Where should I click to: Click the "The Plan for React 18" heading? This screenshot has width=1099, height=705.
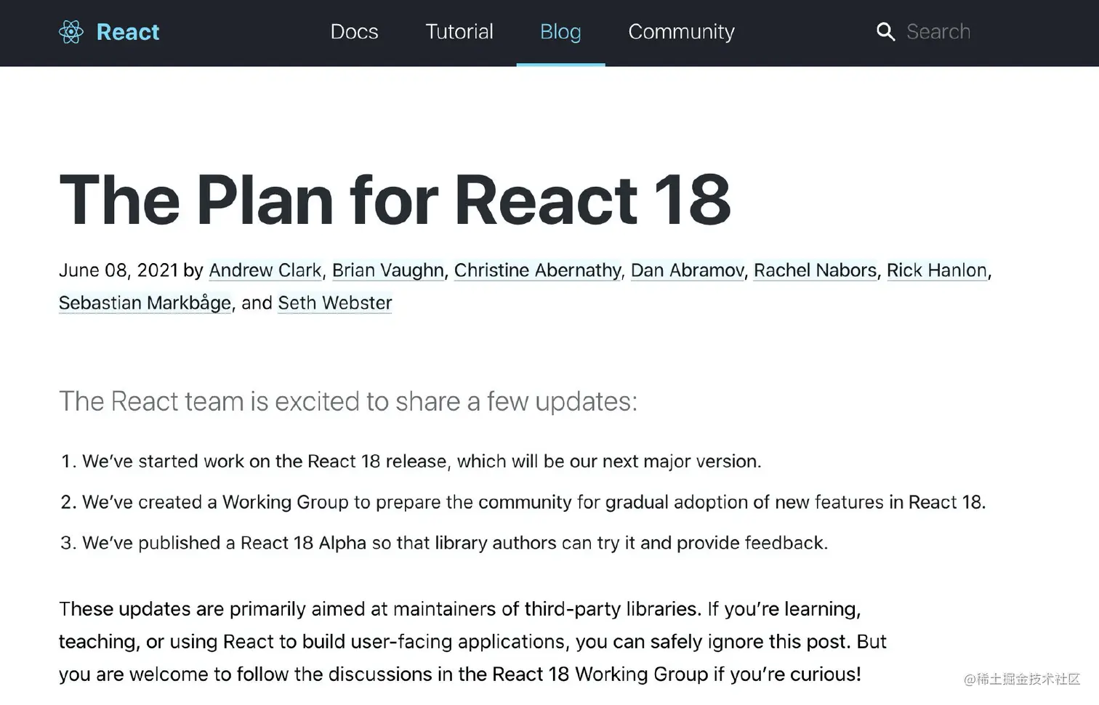pos(395,200)
